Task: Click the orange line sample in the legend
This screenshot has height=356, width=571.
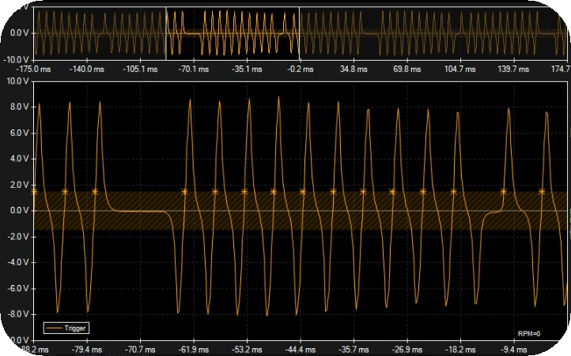Action: pos(53,328)
